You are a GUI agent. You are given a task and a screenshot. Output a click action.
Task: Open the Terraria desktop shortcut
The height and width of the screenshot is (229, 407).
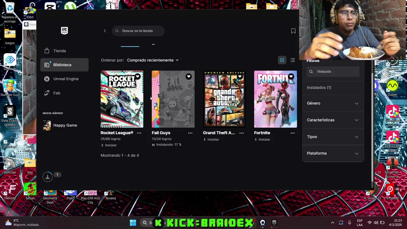(x=110, y=195)
